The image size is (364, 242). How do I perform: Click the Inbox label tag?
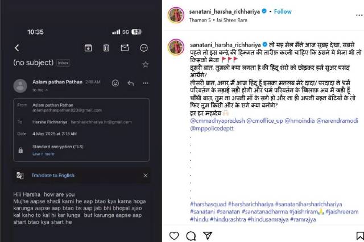pyautogui.click(x=64, y=62)
